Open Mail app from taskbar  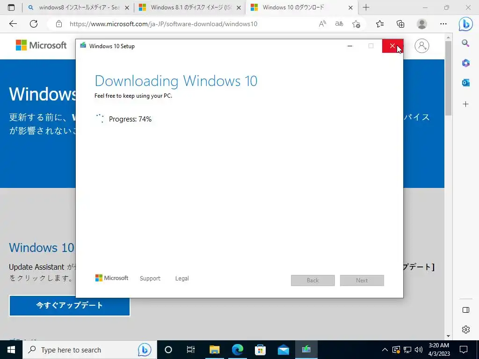pos(283,350)
